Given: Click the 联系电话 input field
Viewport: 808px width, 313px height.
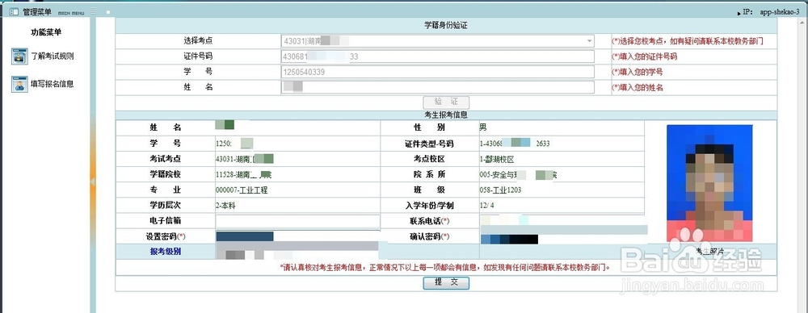Looking at the screenshot, I should pos(562,221).
